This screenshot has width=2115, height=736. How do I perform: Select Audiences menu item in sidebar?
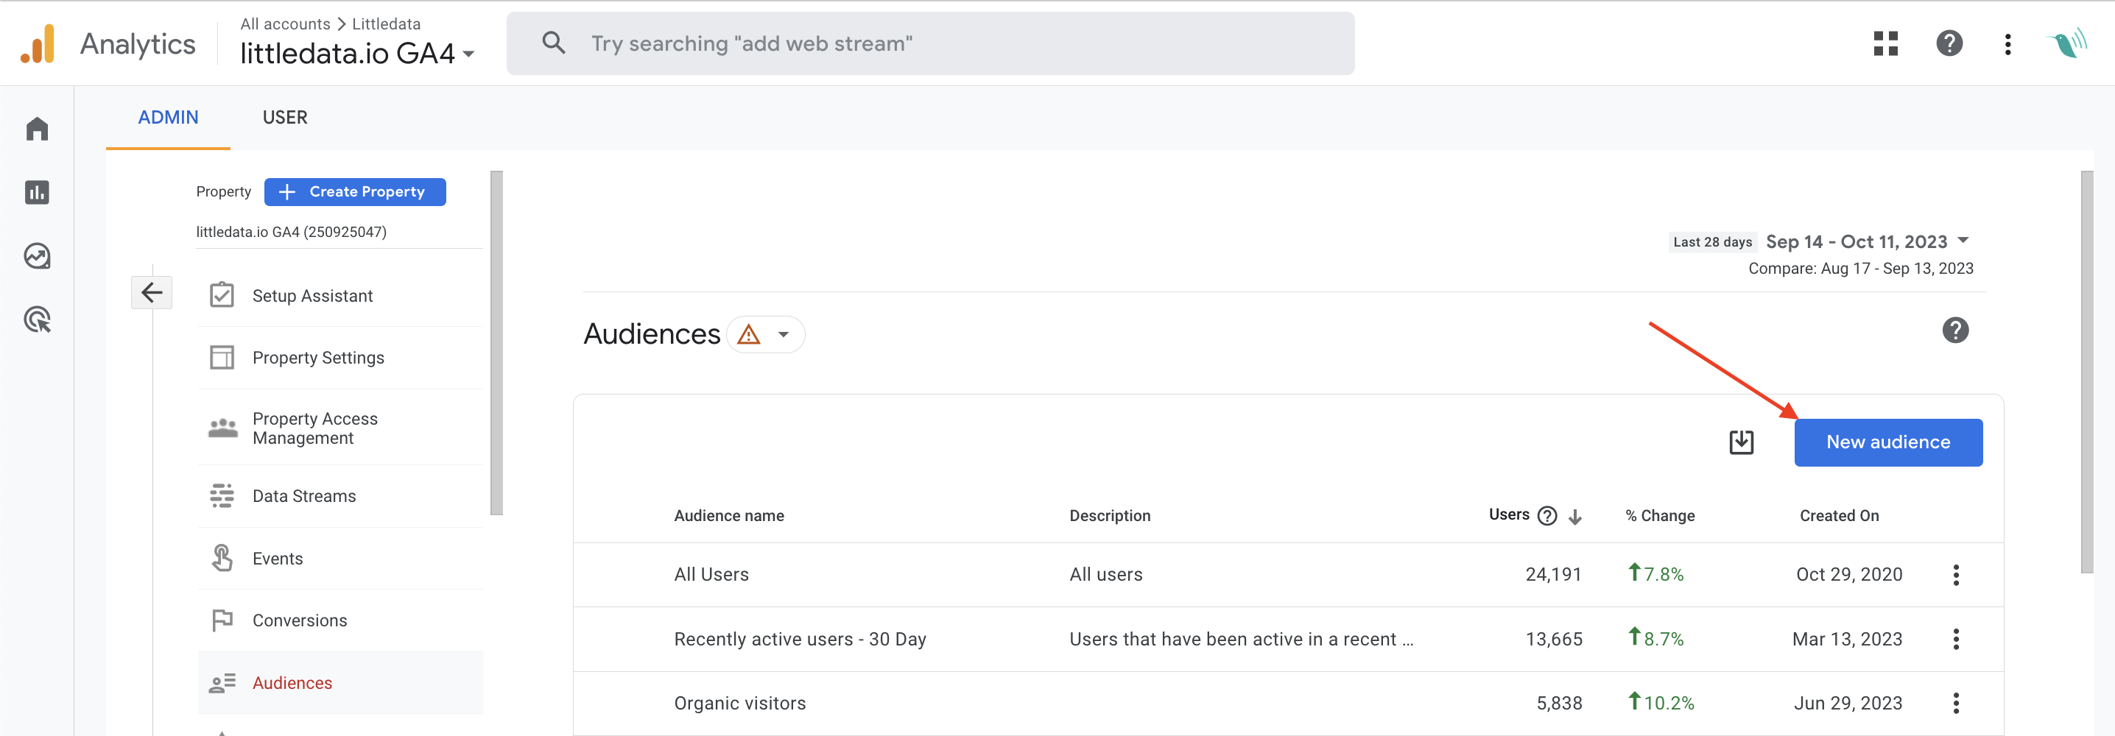340,683
